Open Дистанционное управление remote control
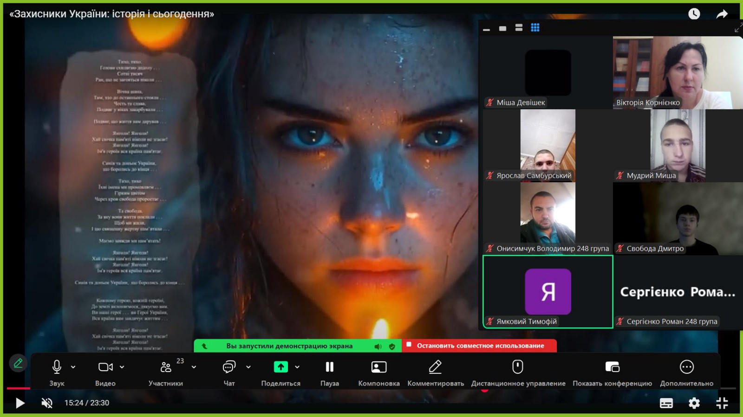This screenshot has width=743, height=417. [x=518, y=367]
